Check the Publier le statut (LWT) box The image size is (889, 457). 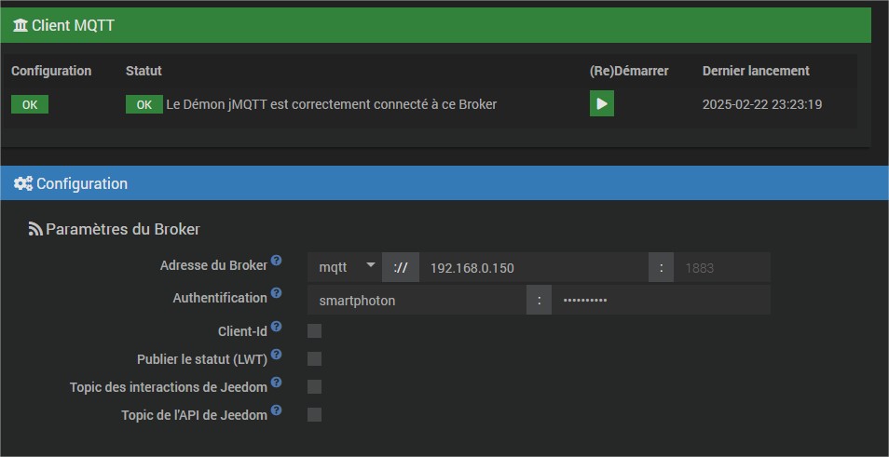(x=314, y=358)
